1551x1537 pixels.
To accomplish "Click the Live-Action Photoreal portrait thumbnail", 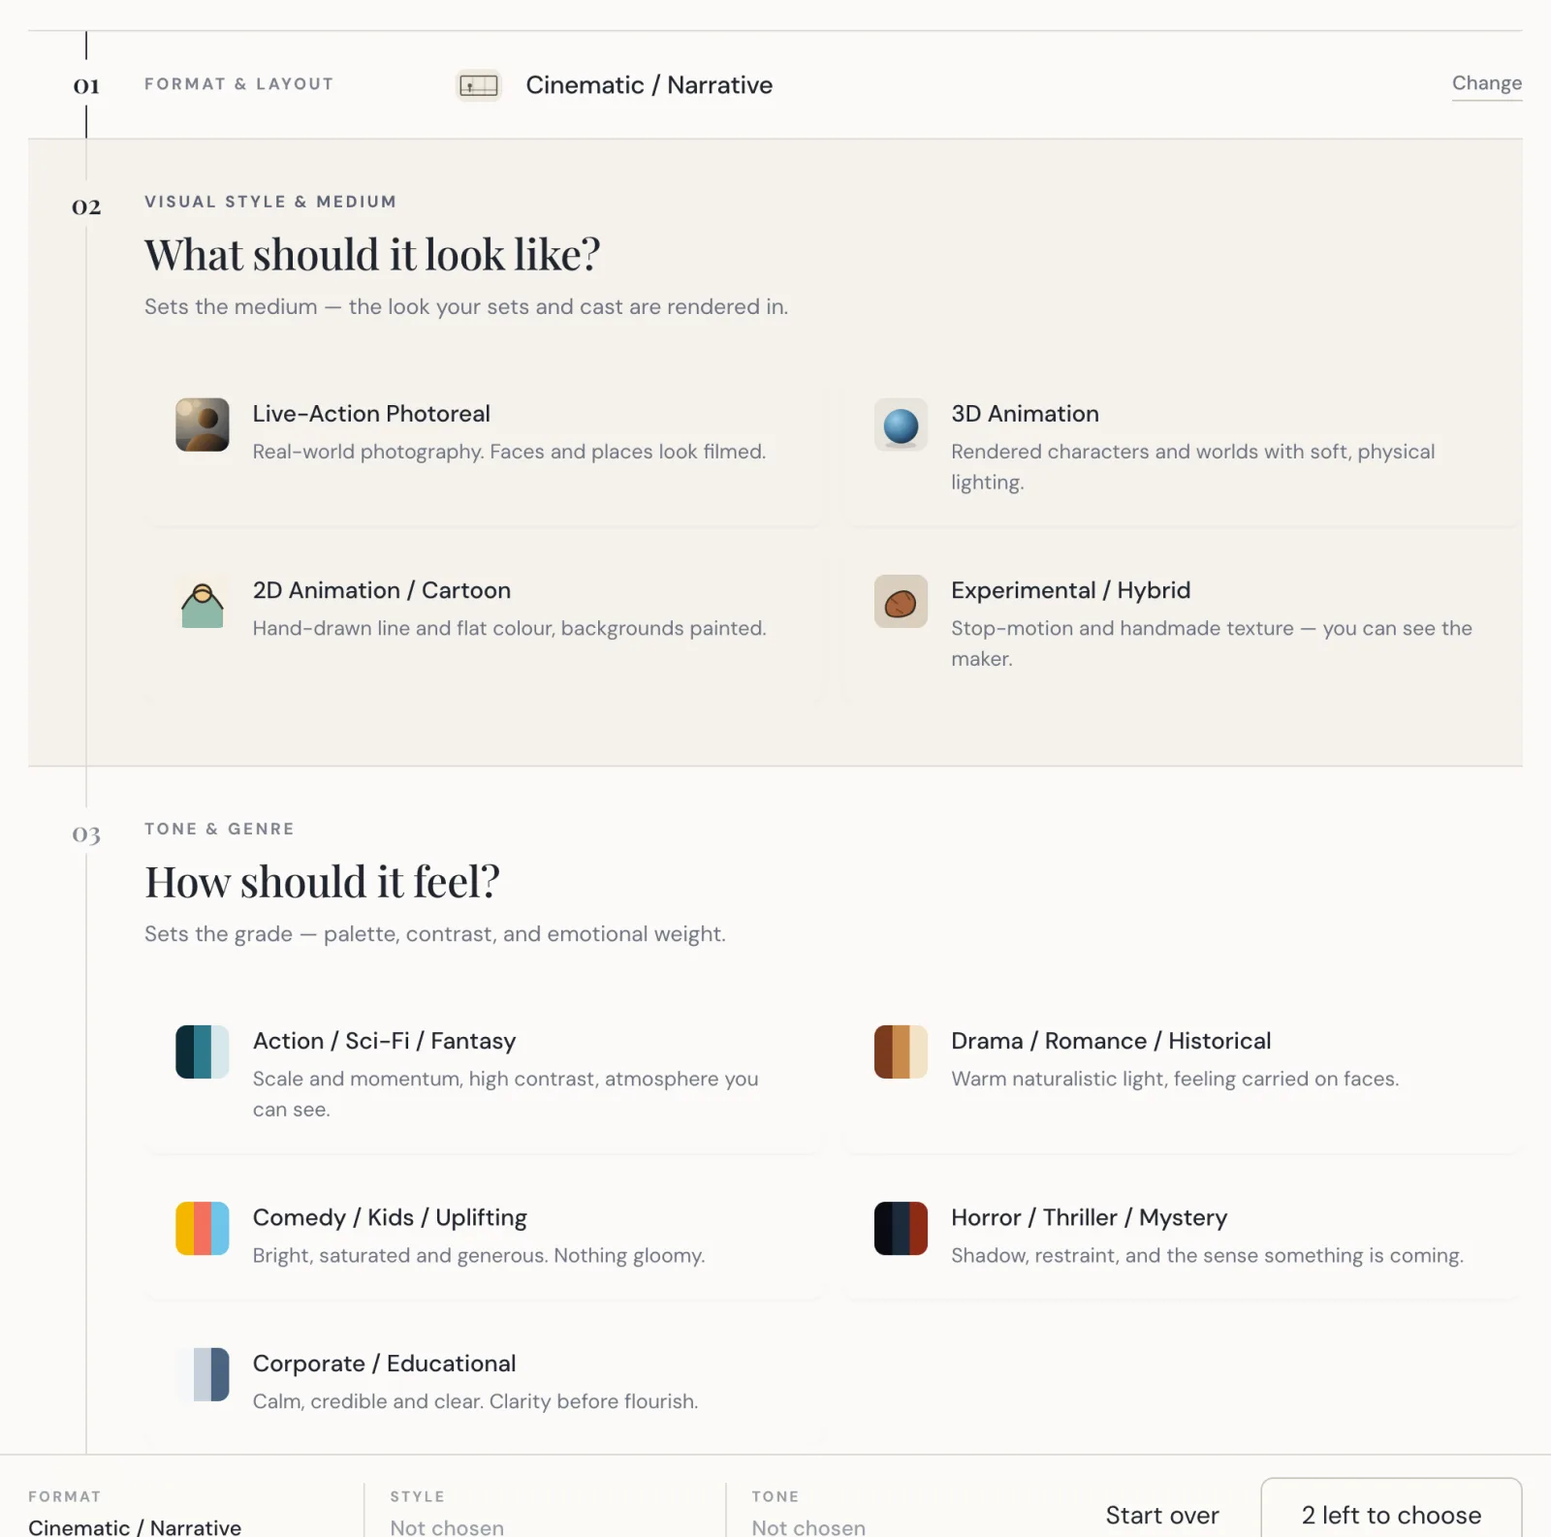I will pyautogui.click(x=203, y=424).
